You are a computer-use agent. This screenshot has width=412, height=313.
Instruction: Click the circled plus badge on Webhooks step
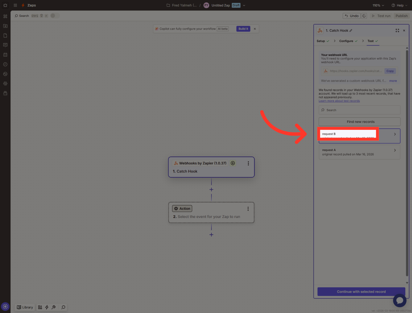coord(233,163)
